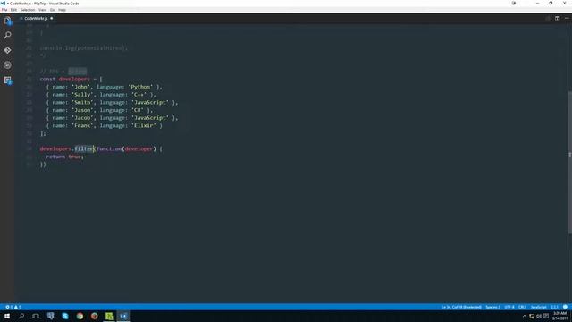Click the version number in status bar
This screenshot has width=572, height=322.
554,307
